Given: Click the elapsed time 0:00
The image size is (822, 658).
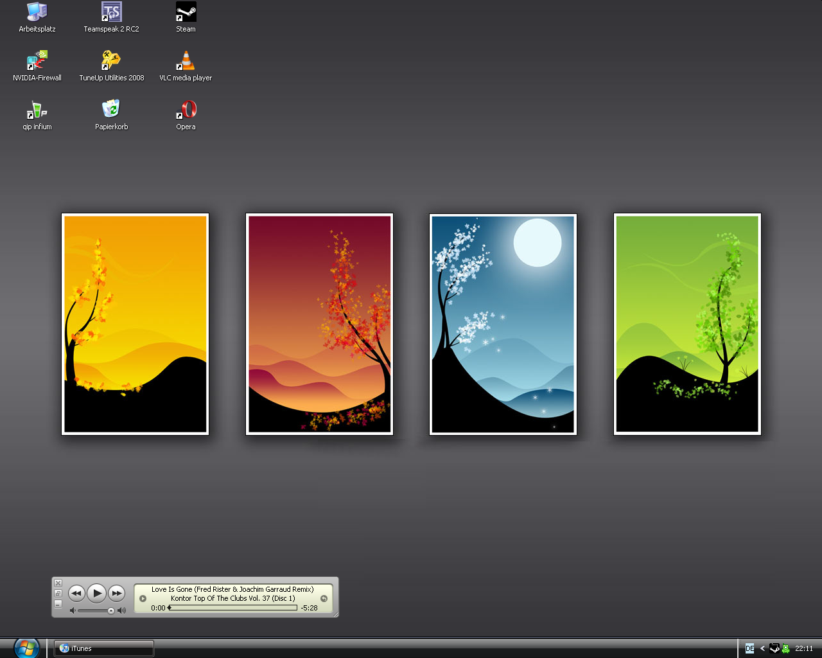Looking at the screenshot, I should tap(158, 608).
